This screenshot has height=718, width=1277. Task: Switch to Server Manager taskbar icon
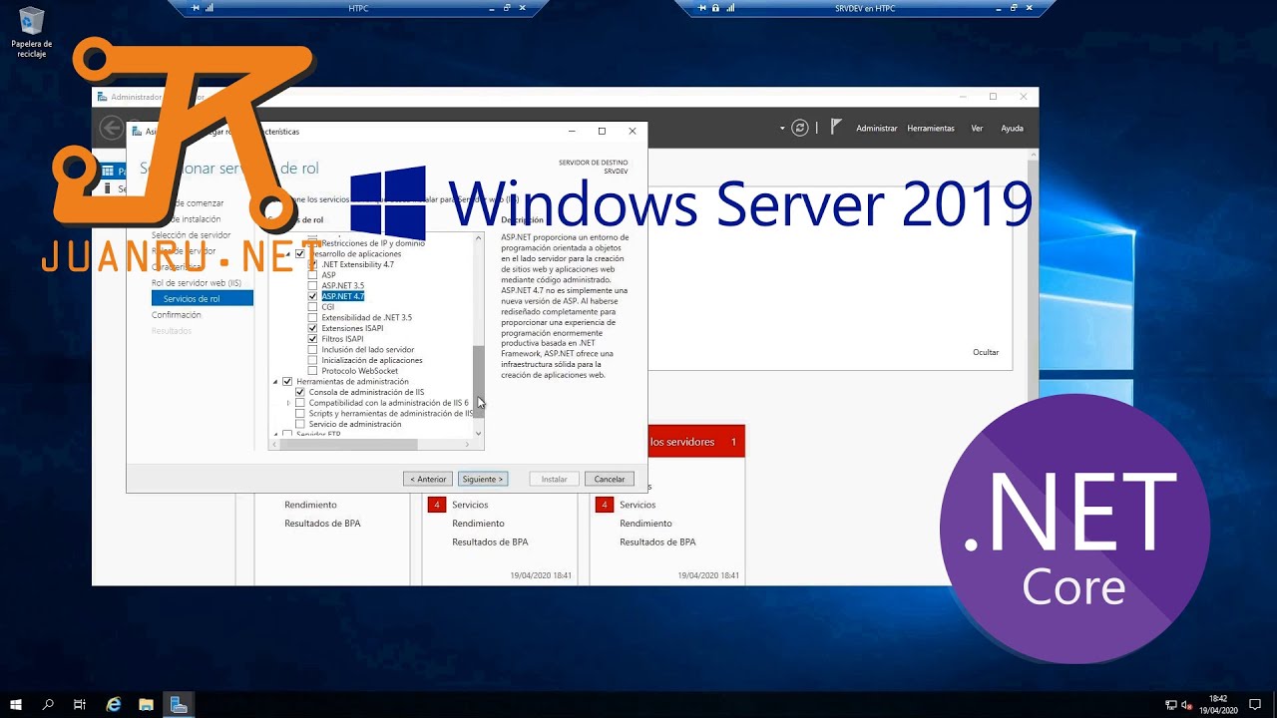(179, 705)
